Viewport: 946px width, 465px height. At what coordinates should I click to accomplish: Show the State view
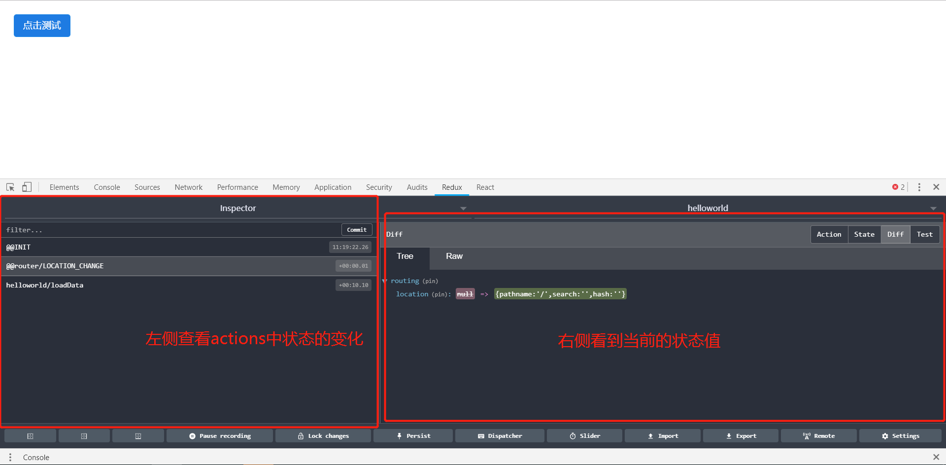pyautogui.click(x=864, y=235)
